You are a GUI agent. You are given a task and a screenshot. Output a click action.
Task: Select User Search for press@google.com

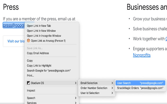140,83
